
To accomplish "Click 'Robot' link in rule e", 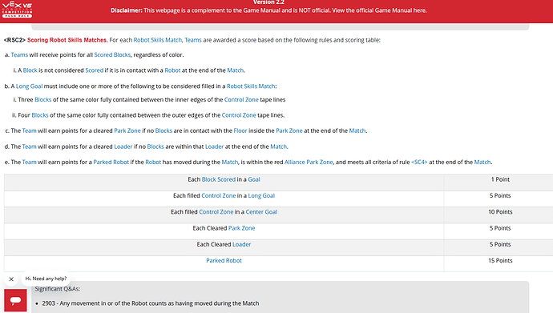I will (x=153, y=162).
